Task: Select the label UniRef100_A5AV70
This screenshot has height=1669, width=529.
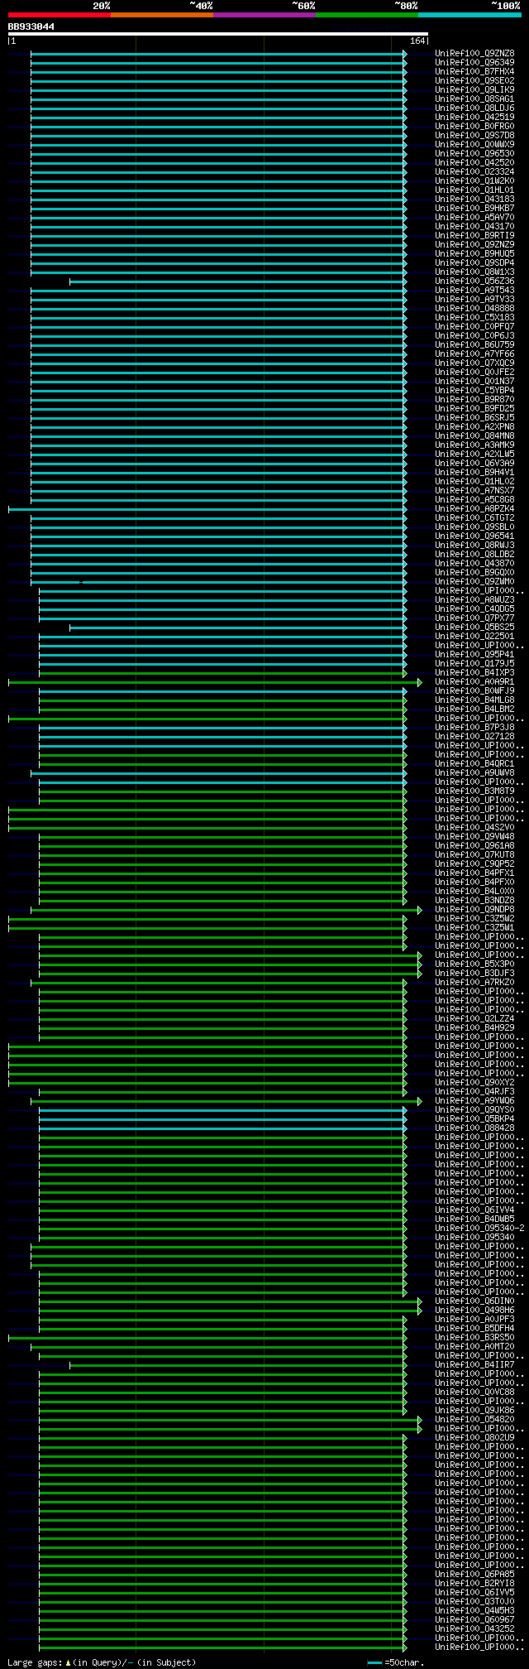Action: [474, 218]
